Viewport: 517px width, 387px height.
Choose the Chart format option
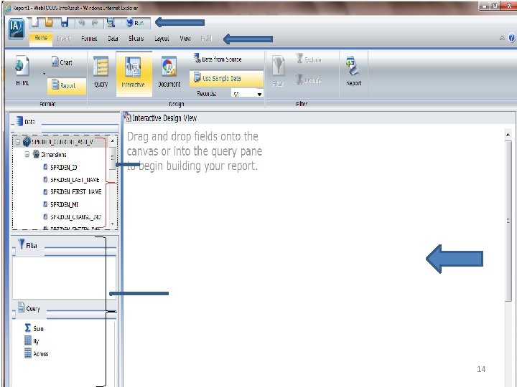(62, 62)
